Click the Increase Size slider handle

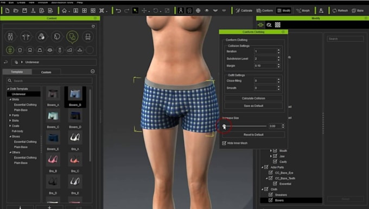pyautogui.click(x=224, y=126)
